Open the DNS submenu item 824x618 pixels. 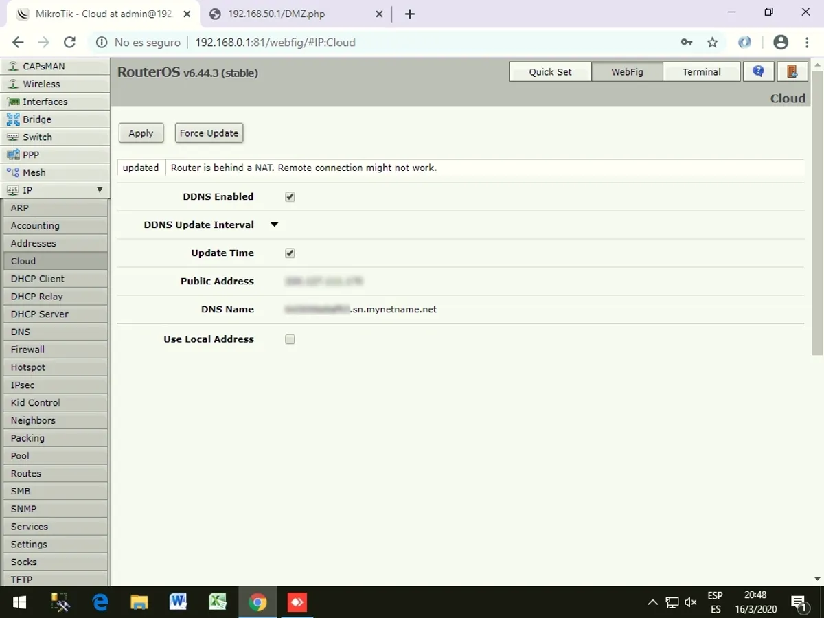pos(55,332)
